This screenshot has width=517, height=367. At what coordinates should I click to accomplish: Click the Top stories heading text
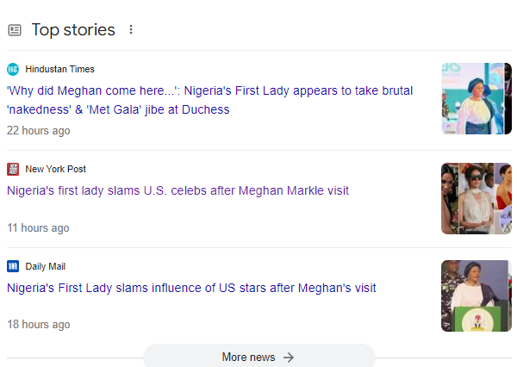point(73,30)
